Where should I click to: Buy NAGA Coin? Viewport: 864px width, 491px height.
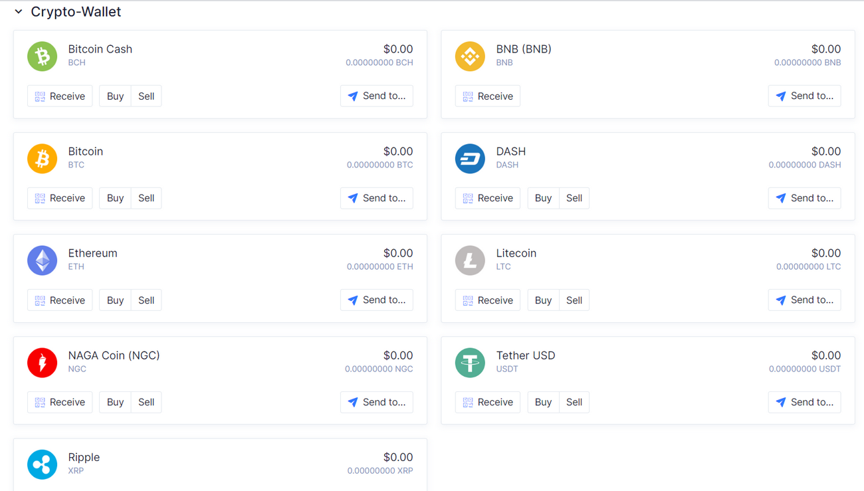click(x=115, y=402)
